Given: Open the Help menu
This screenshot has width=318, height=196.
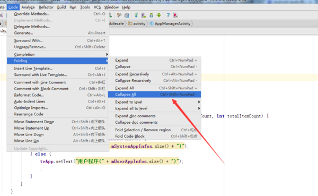Looking at the screenshot, I should (126, 7).
